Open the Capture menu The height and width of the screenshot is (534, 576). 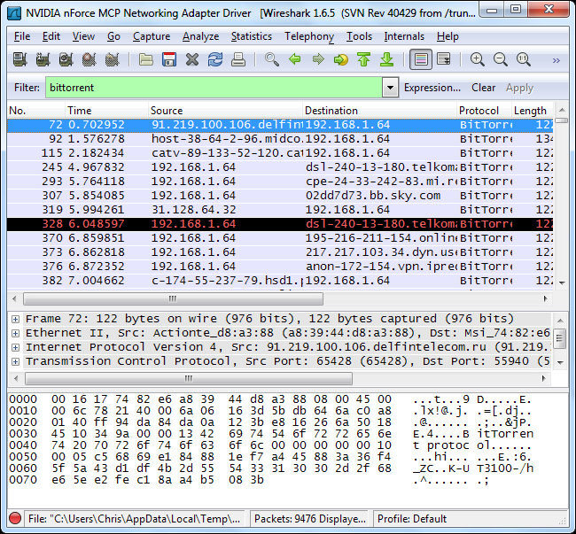point(152,36)
